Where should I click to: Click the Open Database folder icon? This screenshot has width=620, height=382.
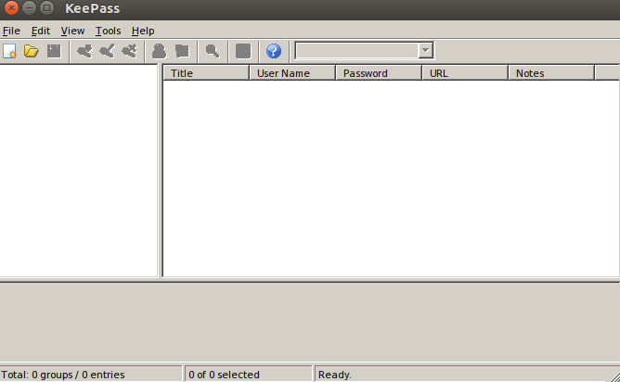point(32,51)
